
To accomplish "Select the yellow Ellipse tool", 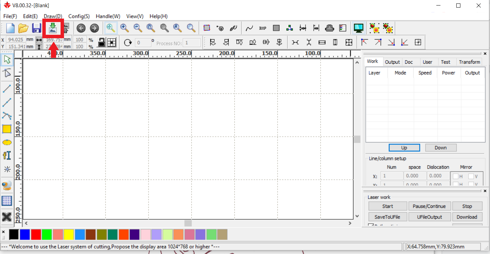I will tap(7, 142).
